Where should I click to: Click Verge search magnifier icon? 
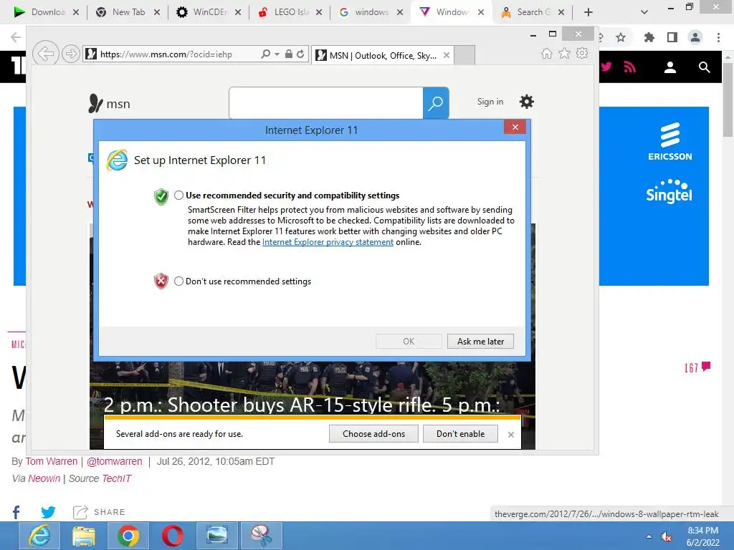[704, 67]
